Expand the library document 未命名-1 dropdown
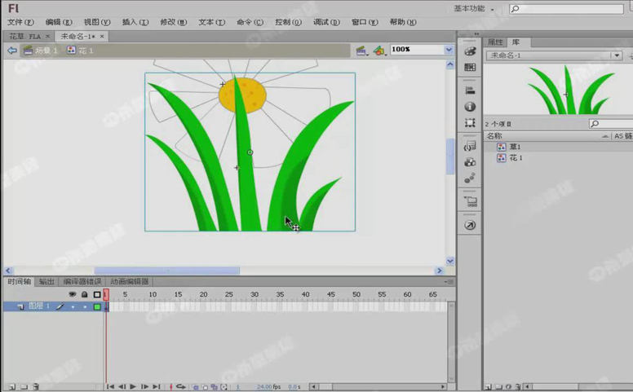Screen dimensions: 633x392 coord(615,55)
